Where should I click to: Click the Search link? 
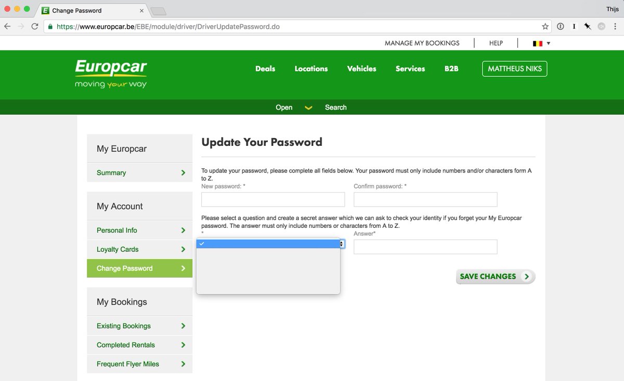(335, 107)
